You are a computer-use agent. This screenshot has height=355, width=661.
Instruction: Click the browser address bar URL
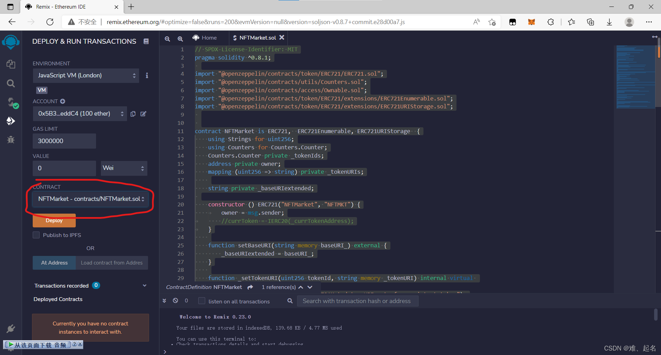255,22
